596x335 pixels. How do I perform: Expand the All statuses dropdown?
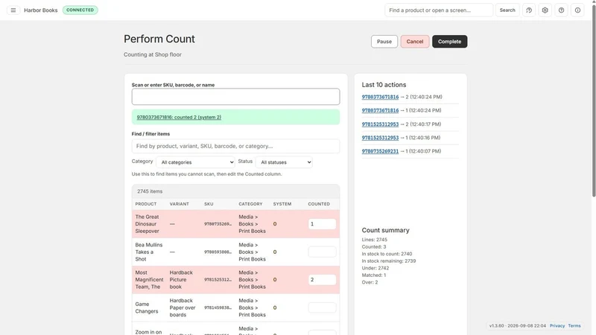pyautogui.click(x=284, y=162)
